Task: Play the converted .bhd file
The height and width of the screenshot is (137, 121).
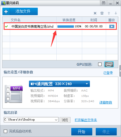Action: click(x=112, y=26)
